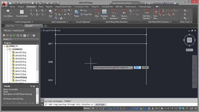Click the new drawing tab plus button
This screenshot has width=199, height=112.
coord(46,26)
